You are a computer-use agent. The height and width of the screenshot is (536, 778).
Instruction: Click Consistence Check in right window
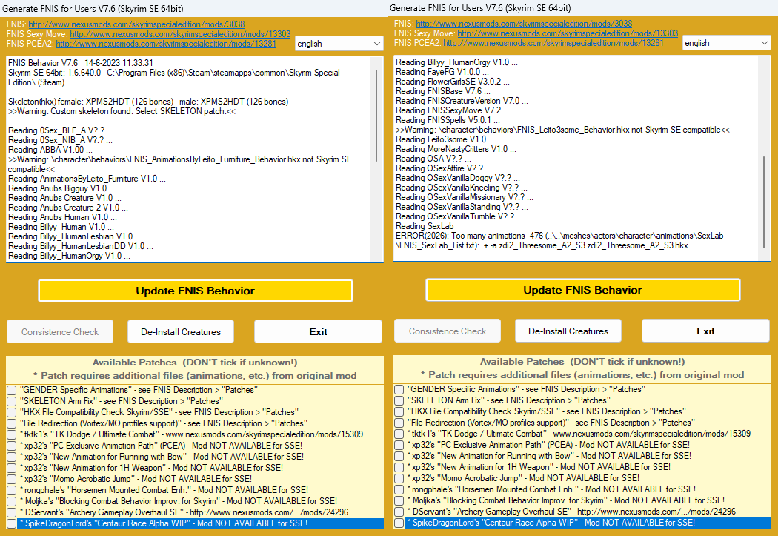coord(448,331)
